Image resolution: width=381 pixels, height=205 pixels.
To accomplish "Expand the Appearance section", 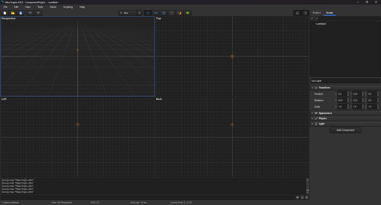I will pyautogui.click(x=325, y=113).
